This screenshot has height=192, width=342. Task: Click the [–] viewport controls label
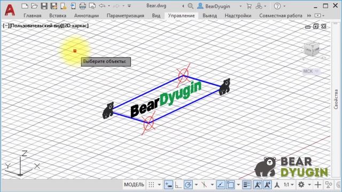click(x=6, y=26)
